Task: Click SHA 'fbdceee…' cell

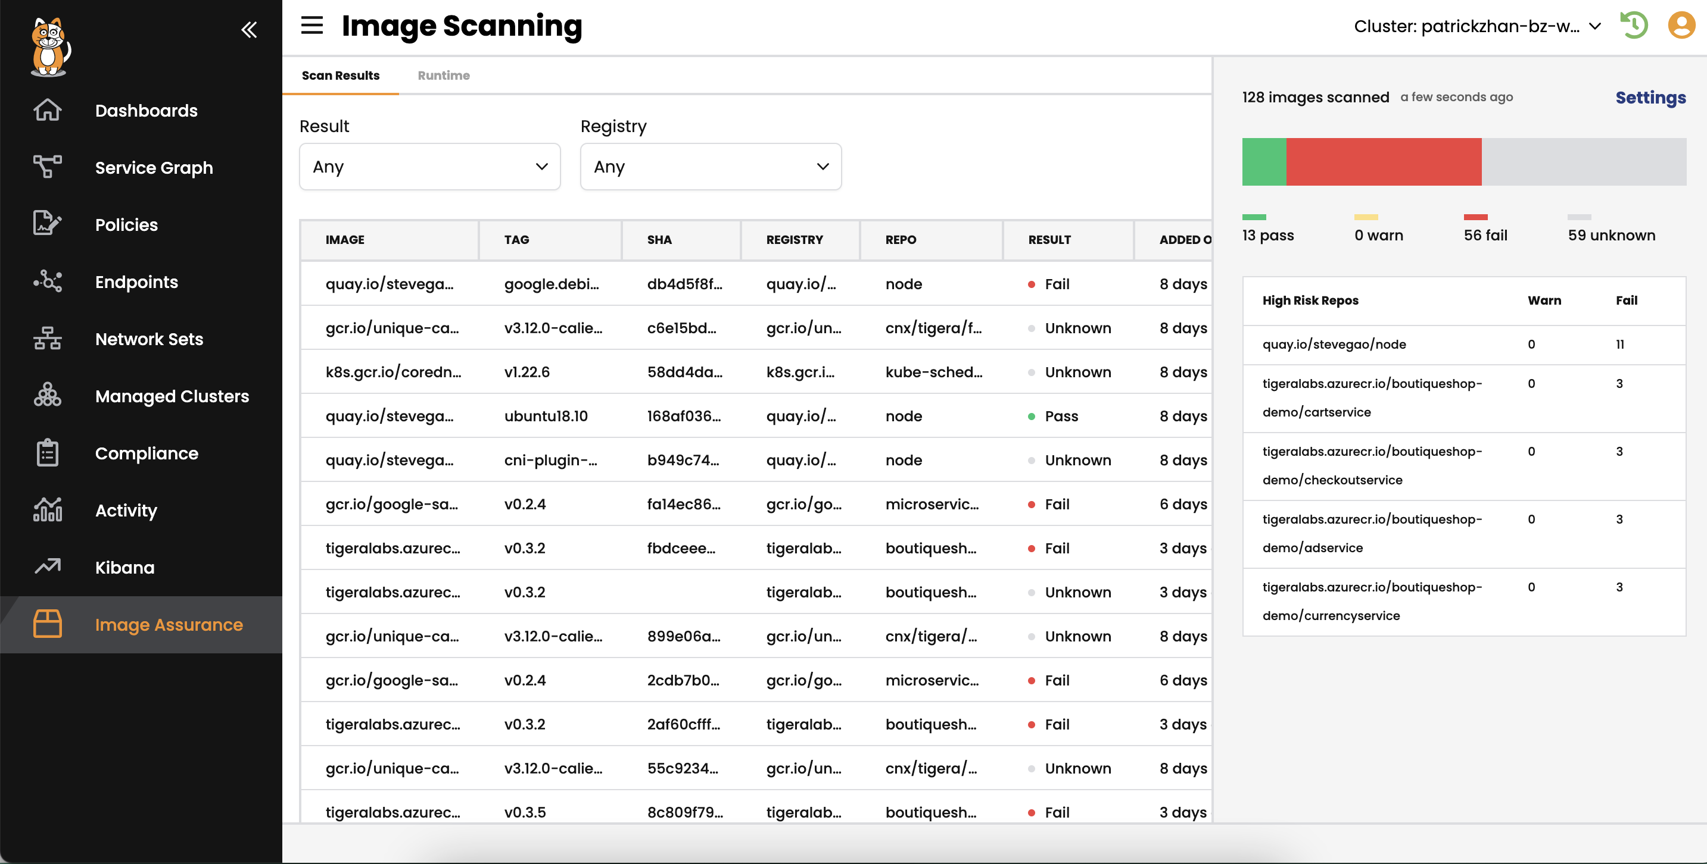Action: point(681,548)
